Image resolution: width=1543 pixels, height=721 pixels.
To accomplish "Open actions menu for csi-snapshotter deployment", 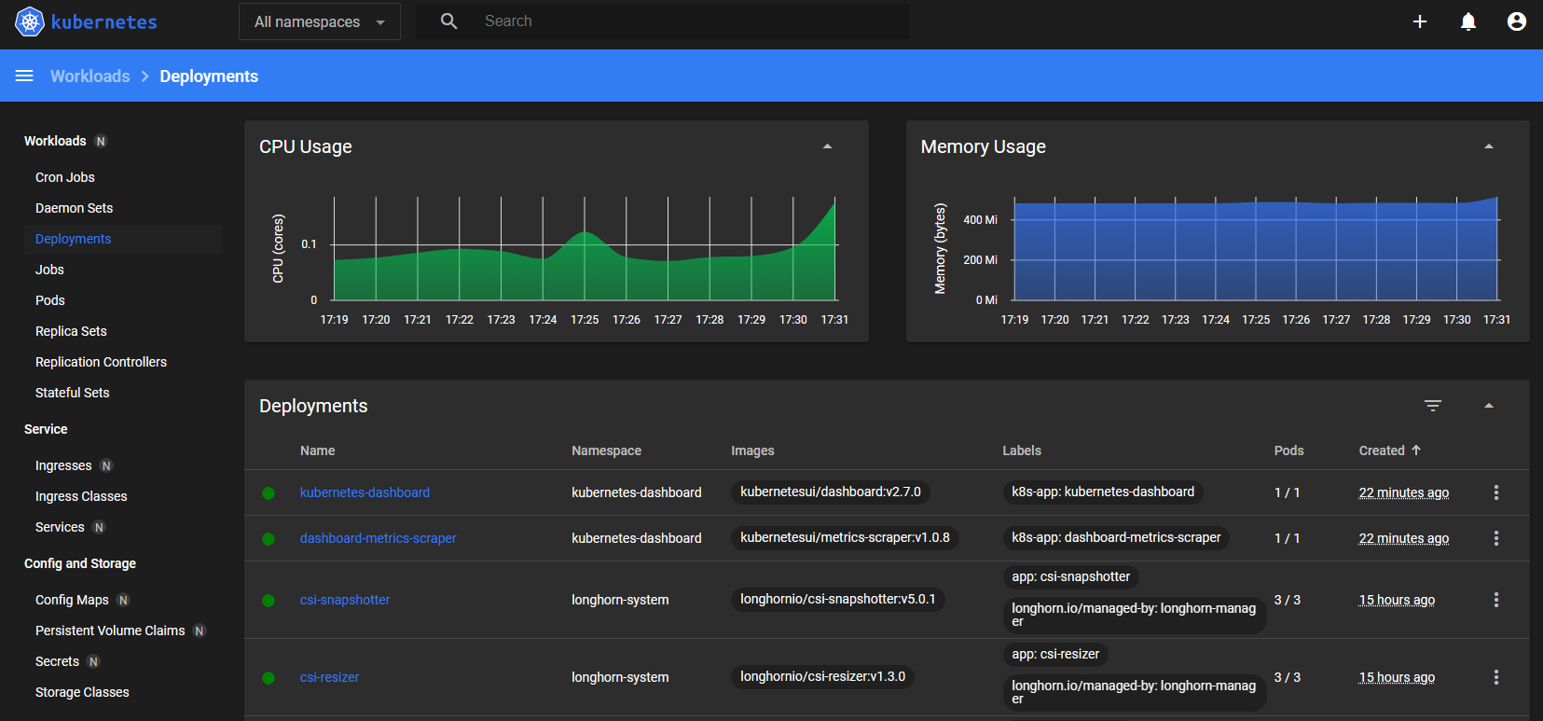I will coord(1495,600).
